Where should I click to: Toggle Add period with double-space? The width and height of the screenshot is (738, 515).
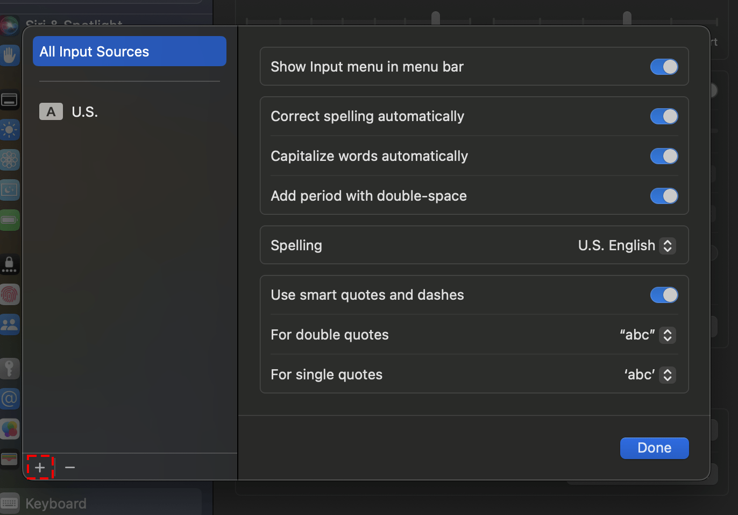(x=664, y=196)
